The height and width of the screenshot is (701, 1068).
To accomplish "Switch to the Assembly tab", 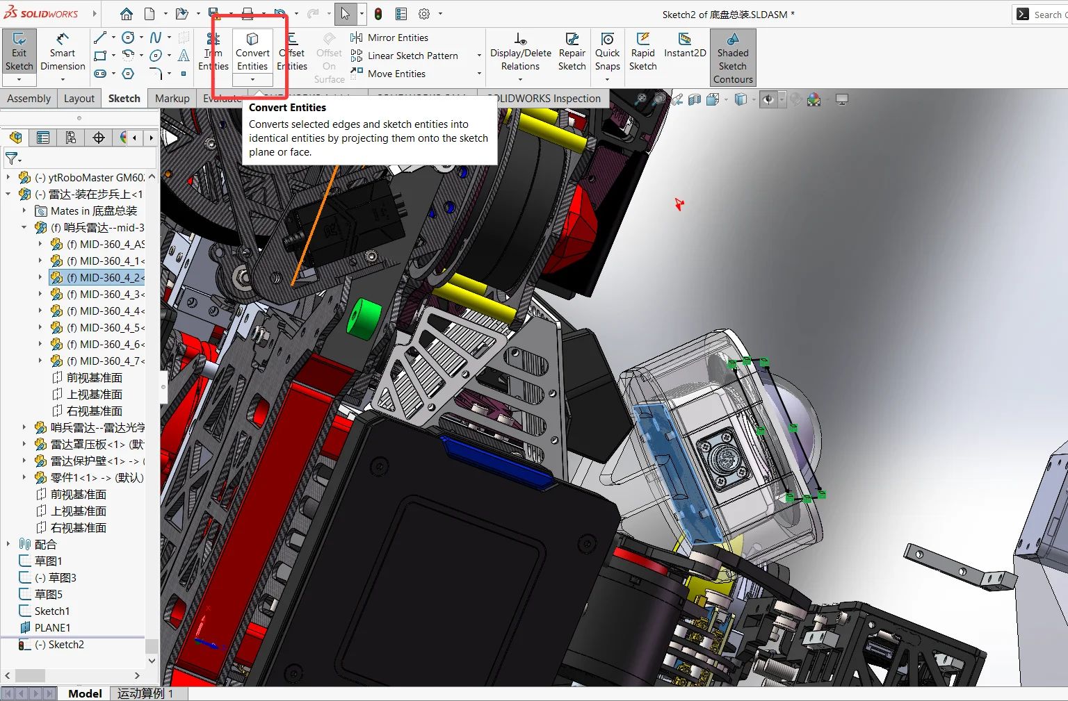I will [29, 99].
